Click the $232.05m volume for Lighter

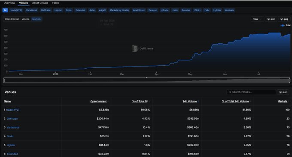pyautogui.click(x=193, y=145)
